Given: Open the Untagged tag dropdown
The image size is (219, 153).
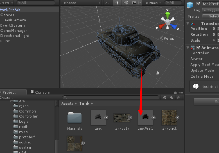Looking at the screenshot, I should (x=210, y=10).
